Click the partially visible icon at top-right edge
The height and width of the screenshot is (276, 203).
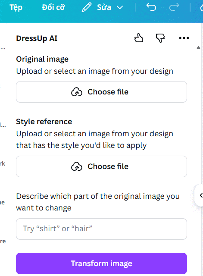pos(202,8)
